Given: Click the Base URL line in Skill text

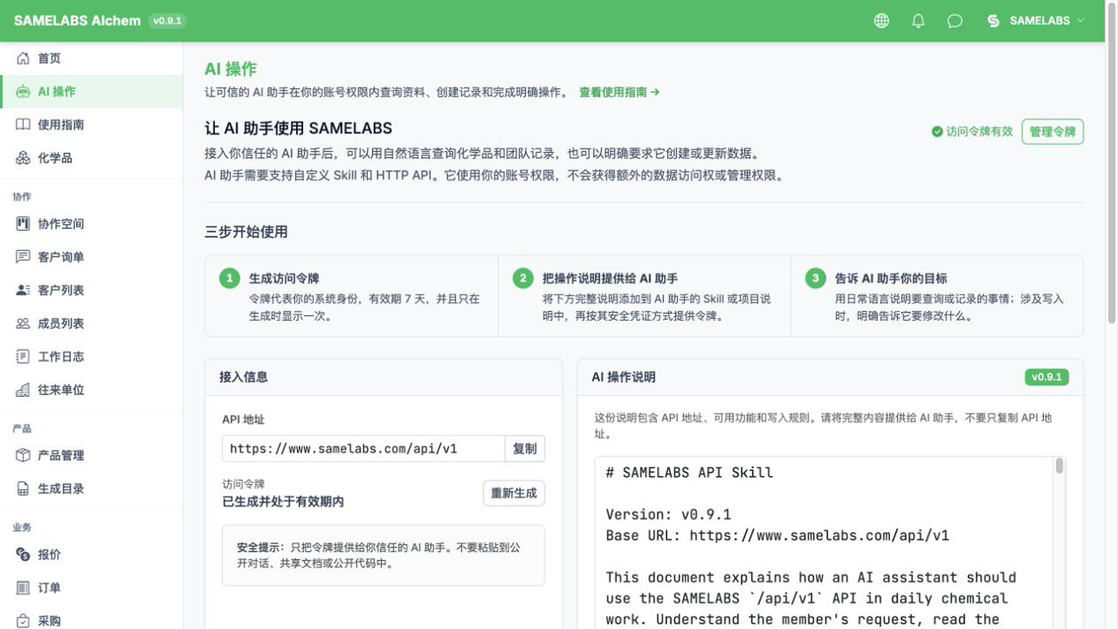Looking at the screenshot, I should coord(777,535).
